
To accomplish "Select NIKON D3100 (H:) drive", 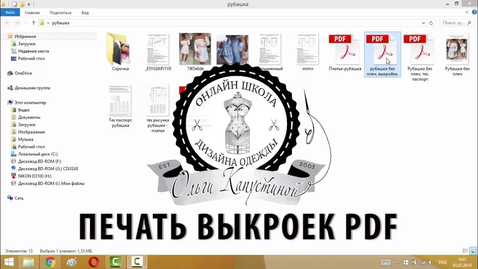I will pos(34,176).
